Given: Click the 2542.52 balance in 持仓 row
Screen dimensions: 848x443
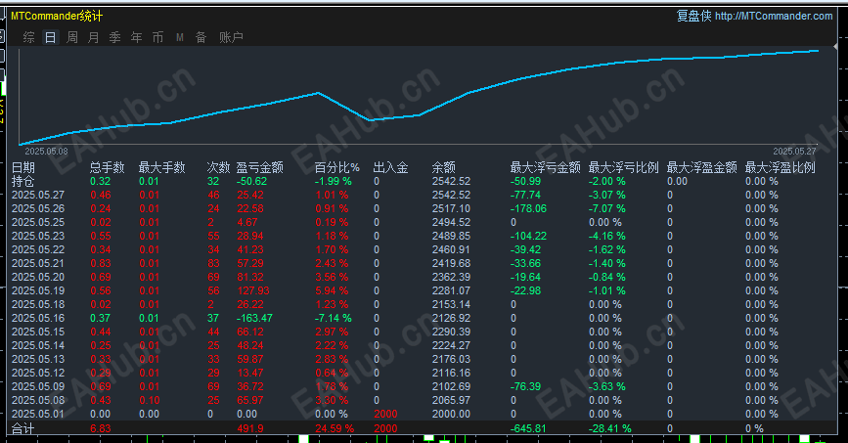Looking at the screenshot, I should point(451,181).
